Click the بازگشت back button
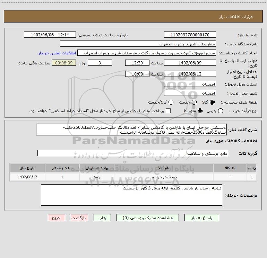The image size is (267, 258). click(x=79, y=218)
